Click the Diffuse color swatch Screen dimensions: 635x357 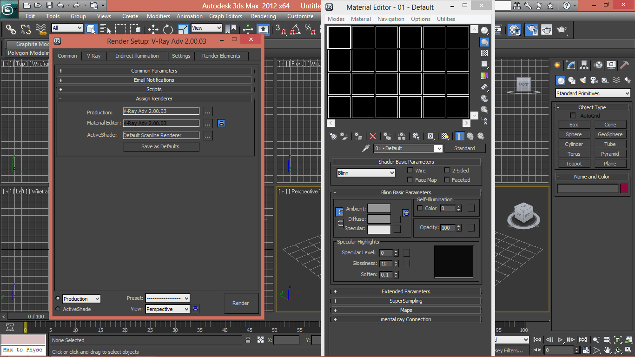coord(379,219)
